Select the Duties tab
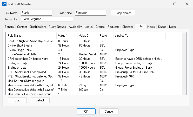193x117 pixels. point(162,27)
